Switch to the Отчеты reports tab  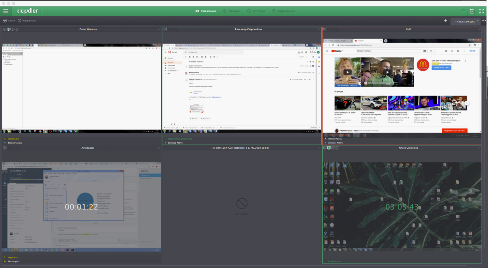(231, 11)
